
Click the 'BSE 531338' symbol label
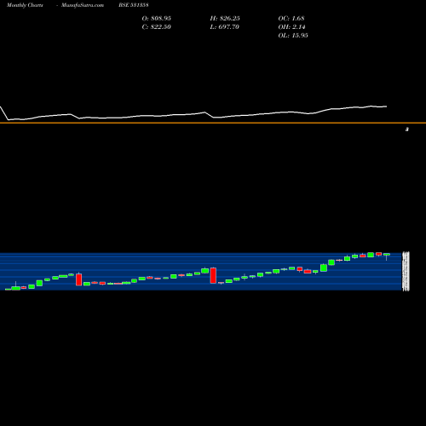tap(134, 5)
